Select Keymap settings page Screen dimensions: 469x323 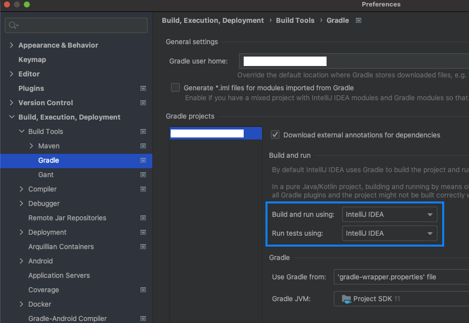coord(32,60)
